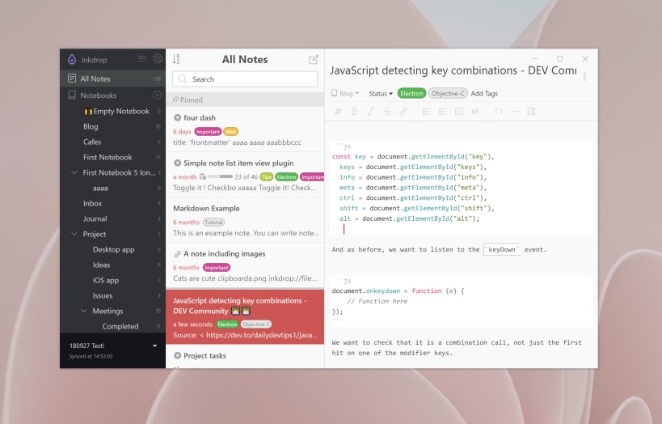Insert a numbered list
Screen dimensions: 662x424
442,111
